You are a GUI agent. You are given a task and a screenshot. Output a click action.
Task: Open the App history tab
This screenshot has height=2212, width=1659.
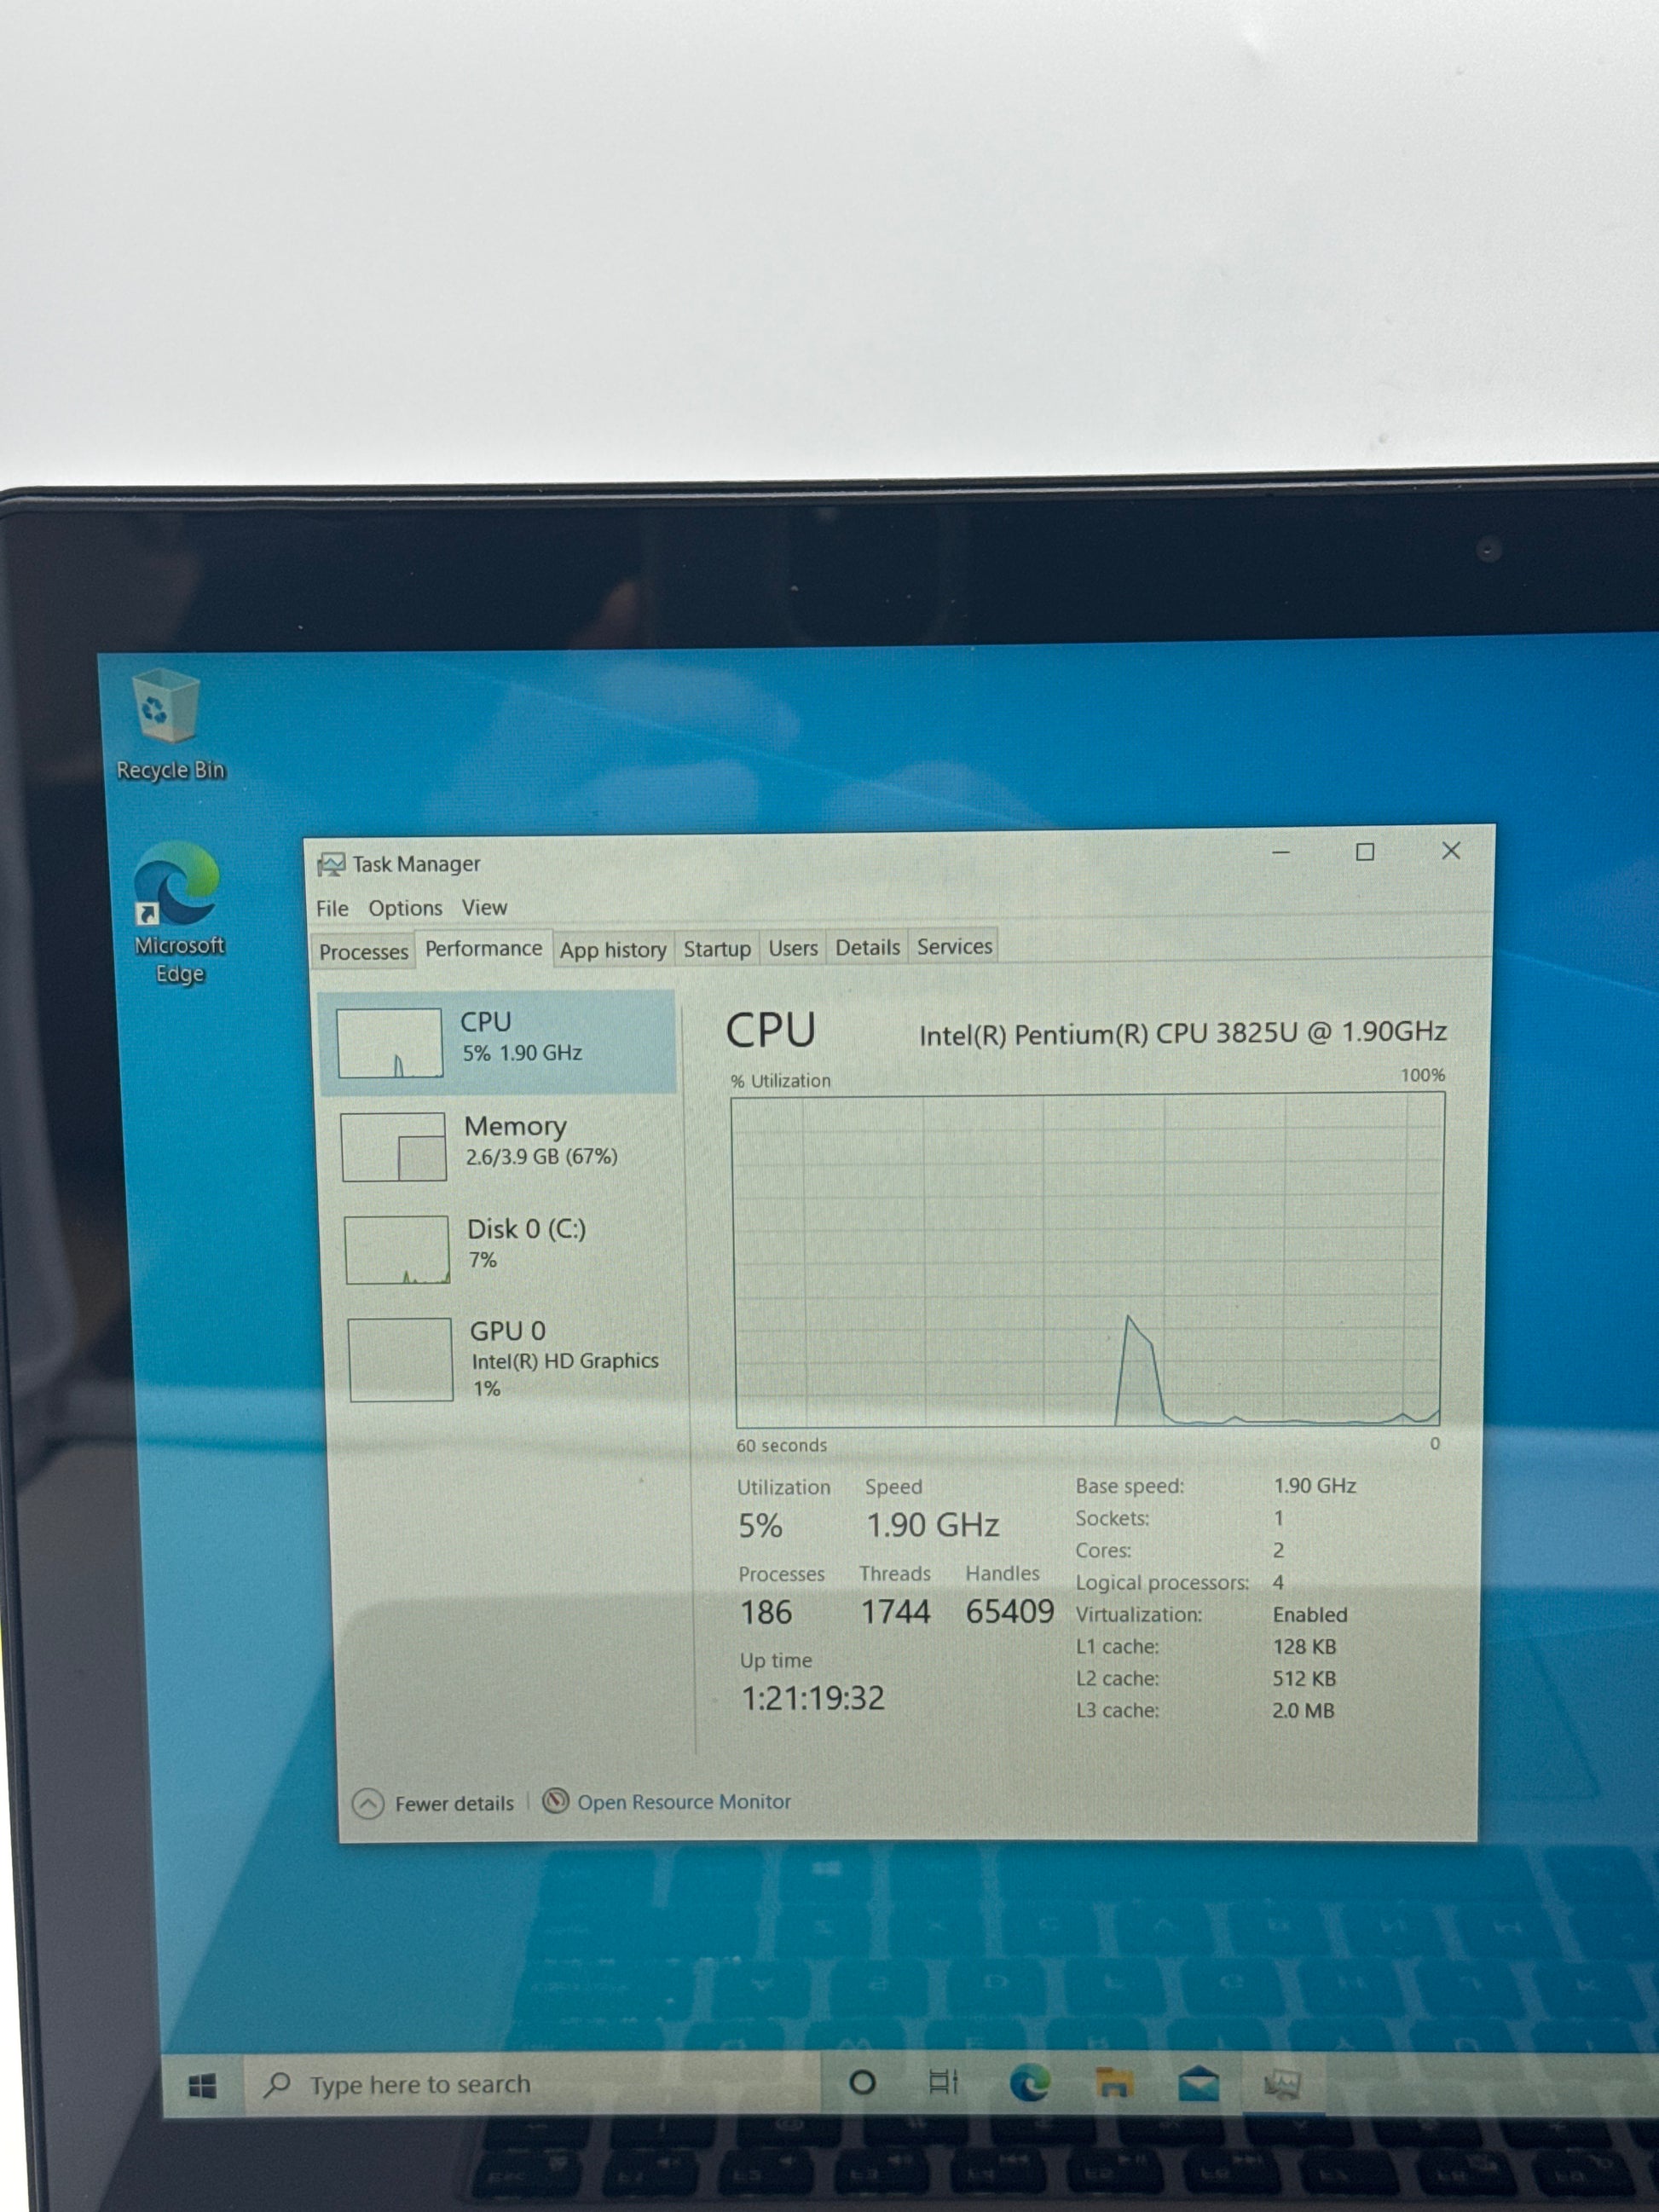click(x=613, y=950)
